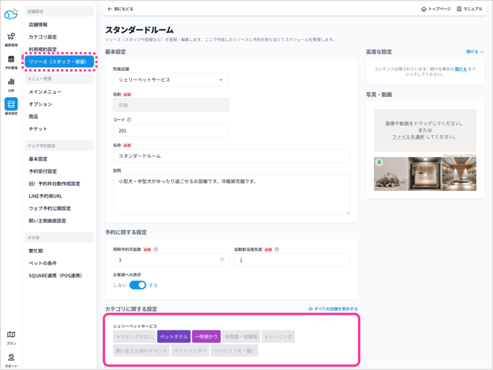Image resolution: width=493 pixels, height=370 pixels.
Task: Open the 分析 chart icon
Action: coord(11,82)
